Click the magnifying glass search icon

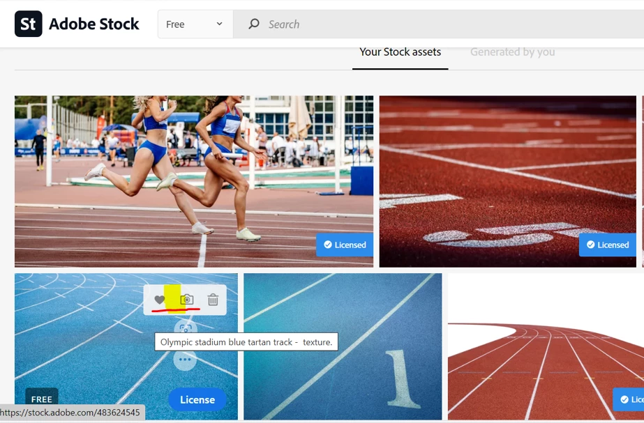point(254,24)
